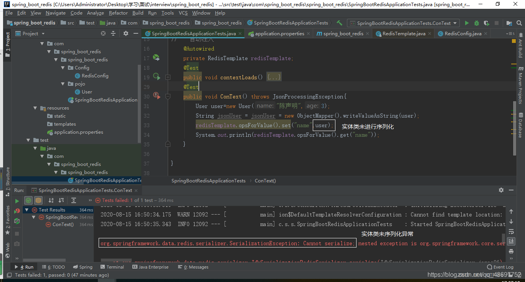The image size is (525, 282).
Task: Collapse the Config folder in tree
Action: tap(63, 68)
